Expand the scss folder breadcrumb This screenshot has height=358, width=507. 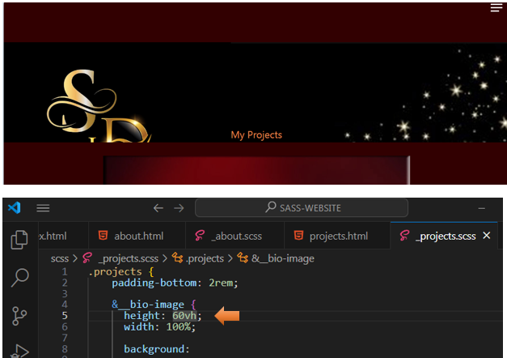point(59,258)
